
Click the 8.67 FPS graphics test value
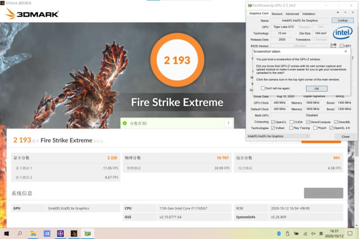[112, 177]
